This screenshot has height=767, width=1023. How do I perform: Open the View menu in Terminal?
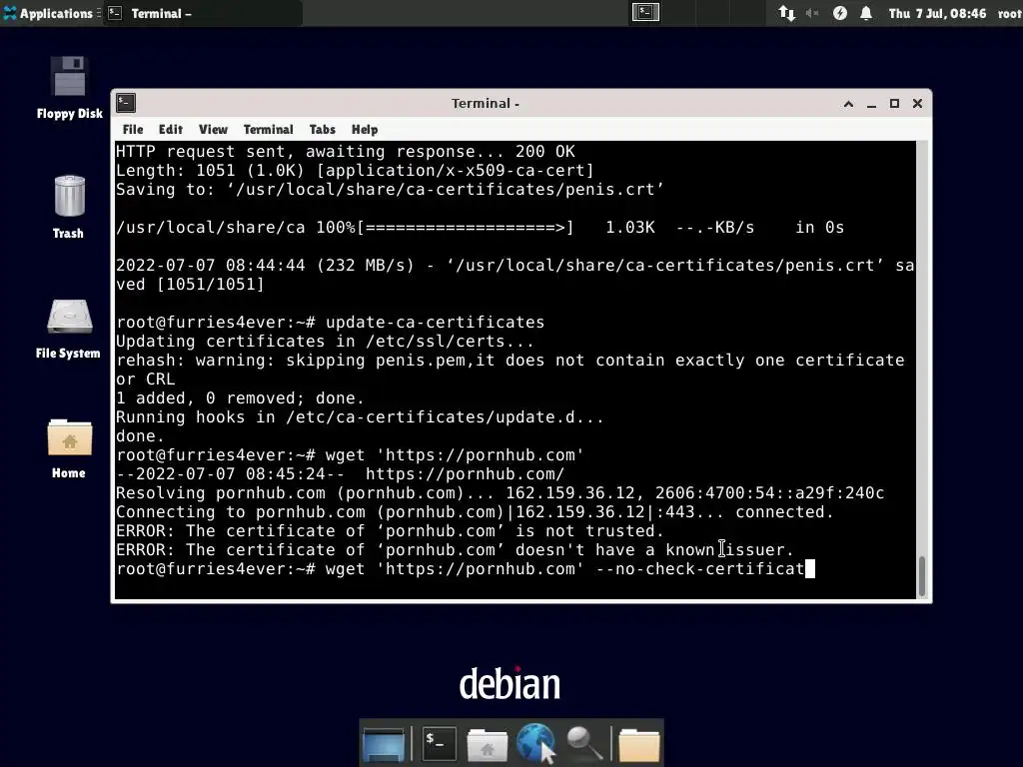point(213,129)
